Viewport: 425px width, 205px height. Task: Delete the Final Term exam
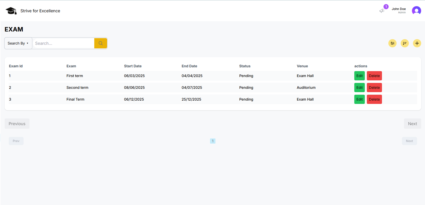pyautogui.click(x=374, y=99)
